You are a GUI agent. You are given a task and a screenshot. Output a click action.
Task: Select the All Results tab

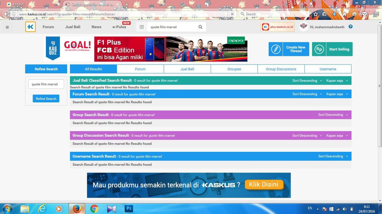(x=93, y=69)
